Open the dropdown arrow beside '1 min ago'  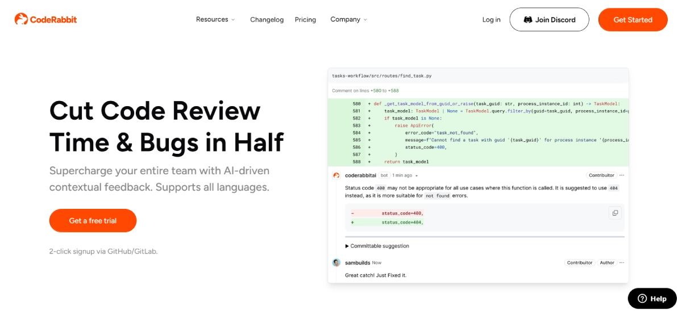point(417,176)
